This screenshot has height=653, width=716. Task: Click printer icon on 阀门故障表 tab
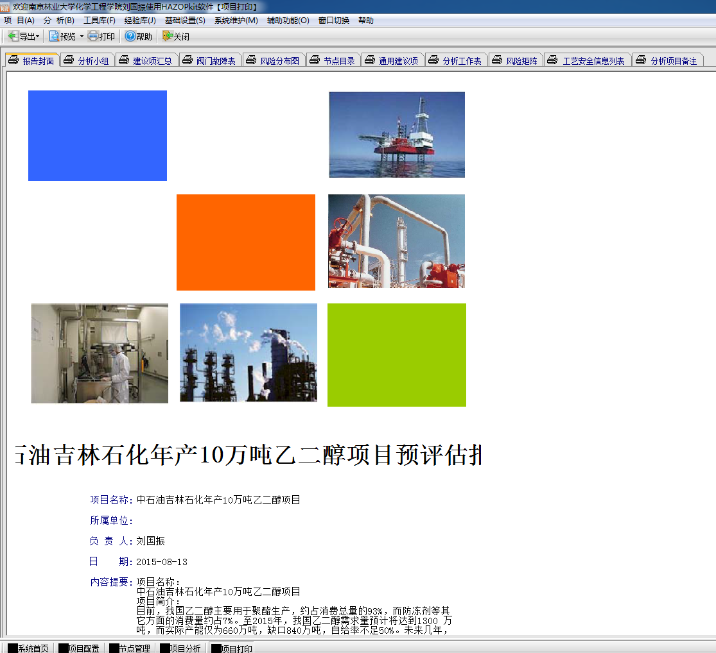188,60
